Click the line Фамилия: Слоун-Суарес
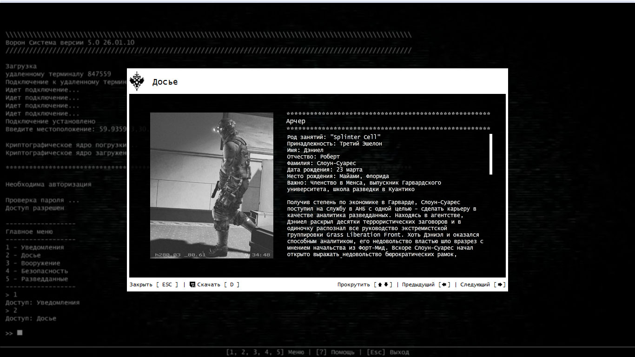Screen dimensions: 635x357 pyautogui.click(x=322, y=163)
